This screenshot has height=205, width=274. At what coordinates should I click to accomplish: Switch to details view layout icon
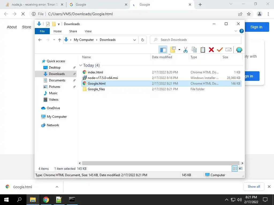(x=235, y=169)
